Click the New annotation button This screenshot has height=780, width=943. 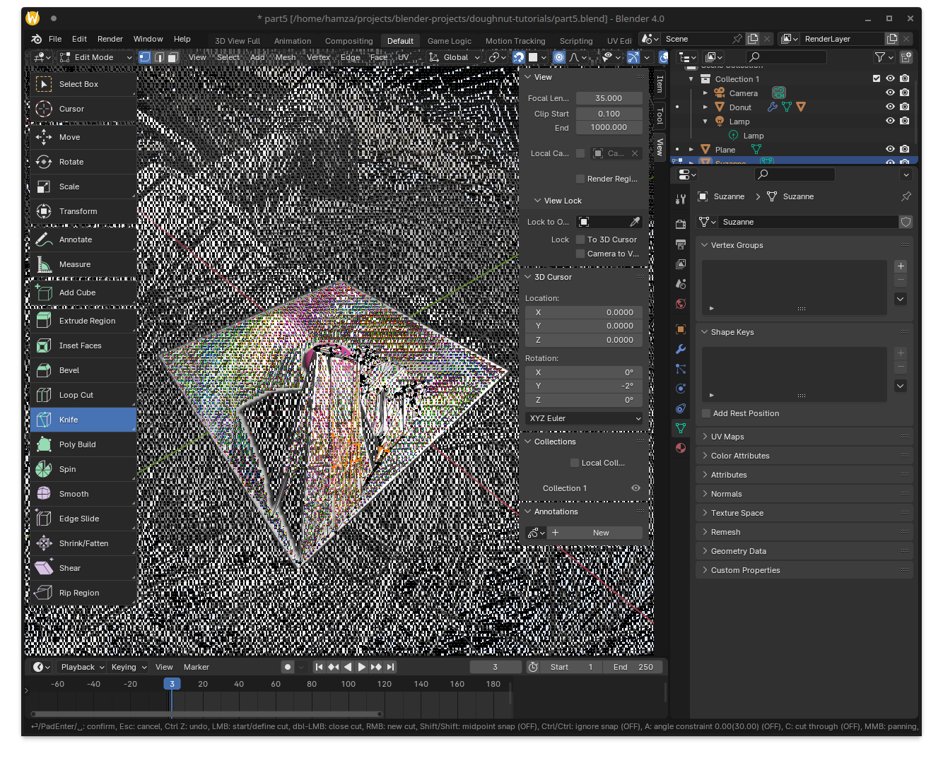[595, 533]
